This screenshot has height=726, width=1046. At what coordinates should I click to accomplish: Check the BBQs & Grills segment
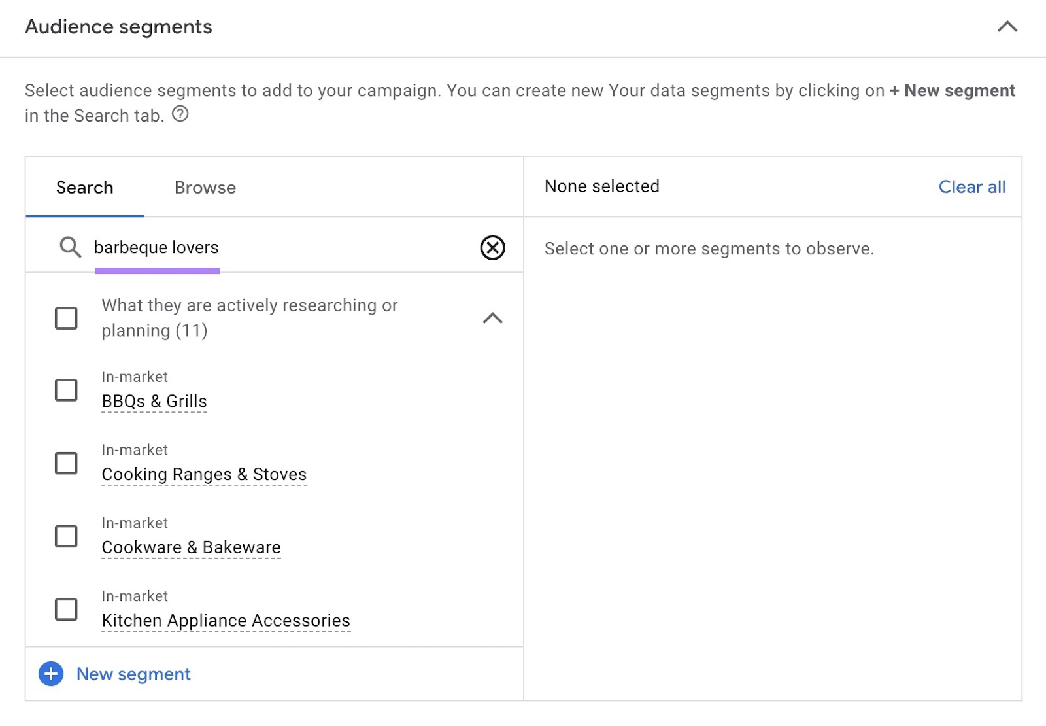click(x=65, y=390)
